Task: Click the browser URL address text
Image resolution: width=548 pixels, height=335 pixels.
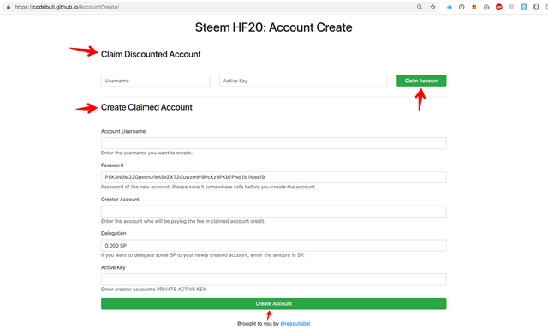Action: (67, 7)
